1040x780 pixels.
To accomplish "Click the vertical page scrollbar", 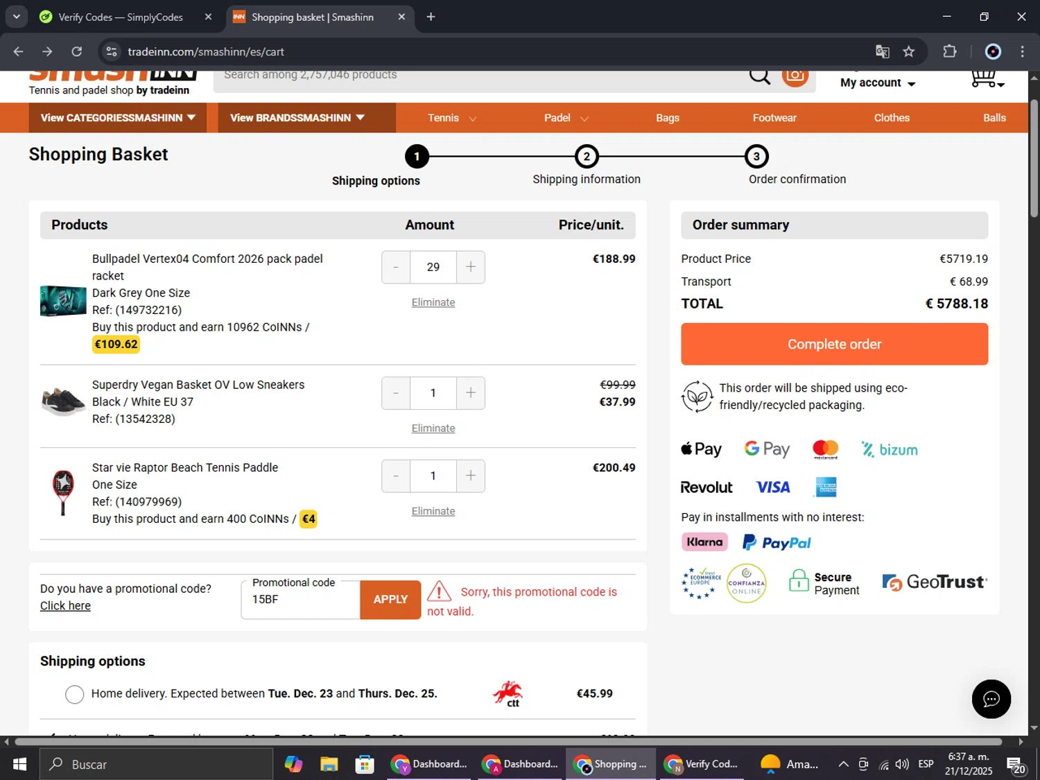I will pyautogui.click(x=1034, y=159).
